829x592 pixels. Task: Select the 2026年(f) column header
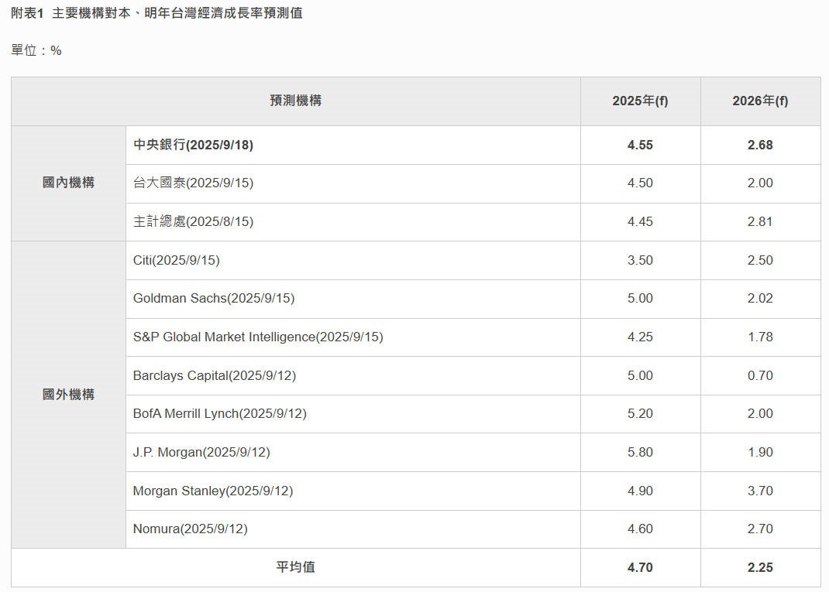(760, 101)
